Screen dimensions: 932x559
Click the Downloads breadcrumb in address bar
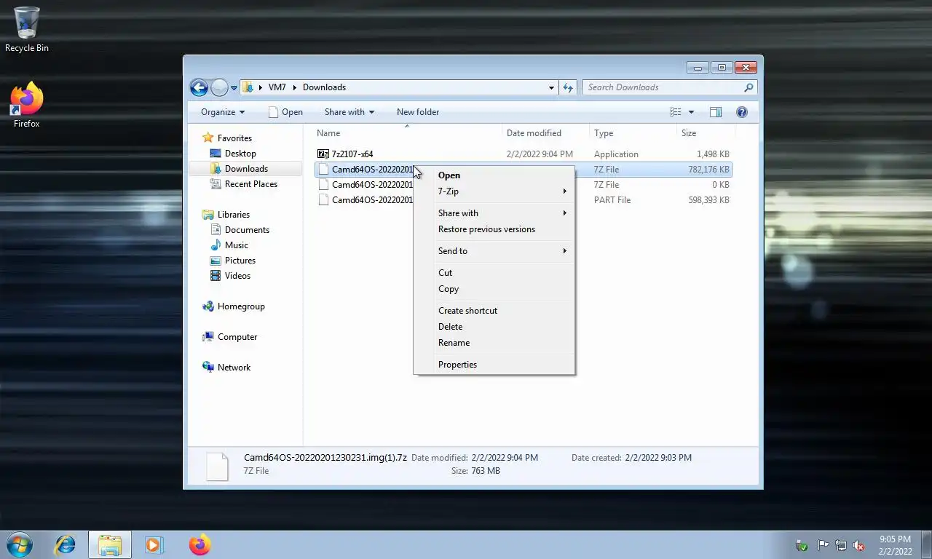(324, 87)
